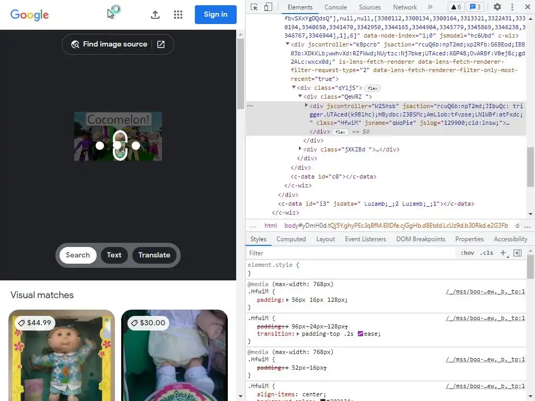Viewport: 535px width, 401px height.
Task: Expand the W2Shsb jscontroller div
Action: click(x=306, y=105)
